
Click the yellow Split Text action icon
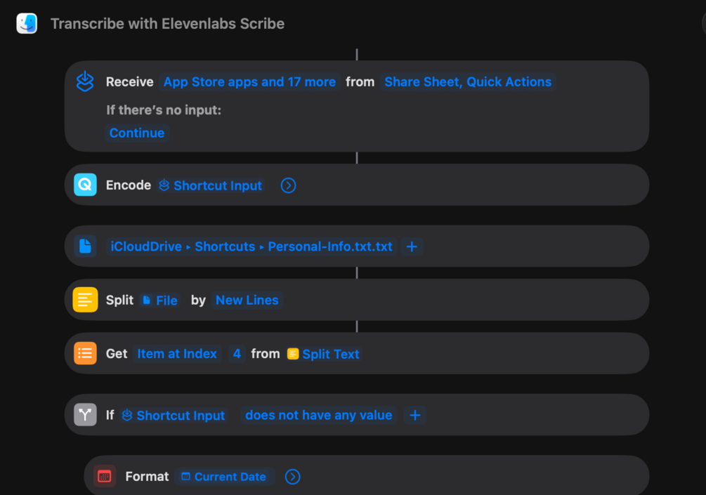pos(85,300)
